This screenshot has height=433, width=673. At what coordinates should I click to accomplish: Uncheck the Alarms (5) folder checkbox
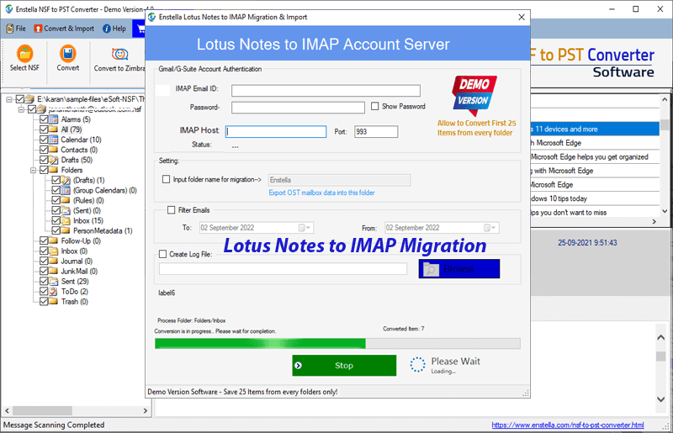[x=44, y=119]
